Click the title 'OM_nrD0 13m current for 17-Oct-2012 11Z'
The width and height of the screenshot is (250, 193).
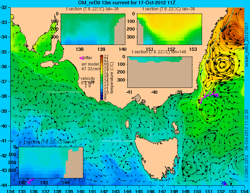click(x=127, y=3)
